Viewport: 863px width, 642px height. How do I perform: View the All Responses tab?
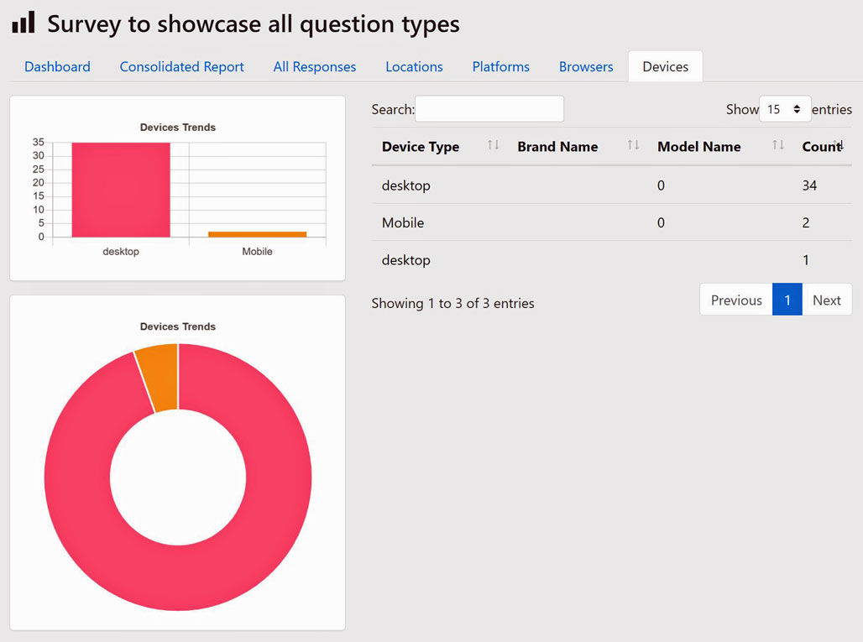click(x=314, y=66)
